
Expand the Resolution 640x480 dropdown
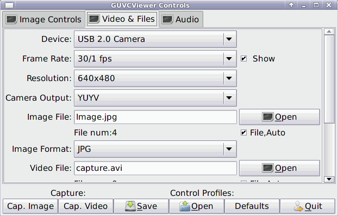point(155,78)
